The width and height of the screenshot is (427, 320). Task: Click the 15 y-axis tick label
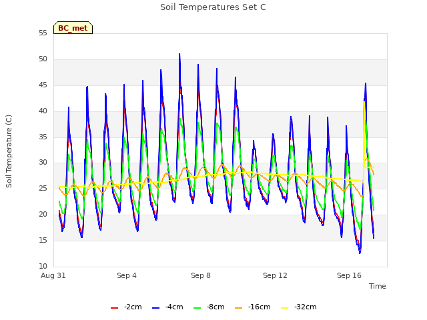(43, 240)
